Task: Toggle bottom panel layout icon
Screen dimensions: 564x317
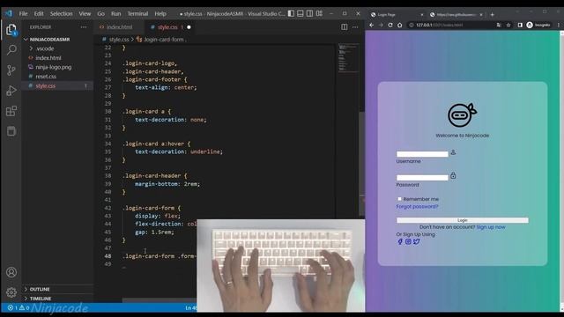Action: (x=301, y=14)
